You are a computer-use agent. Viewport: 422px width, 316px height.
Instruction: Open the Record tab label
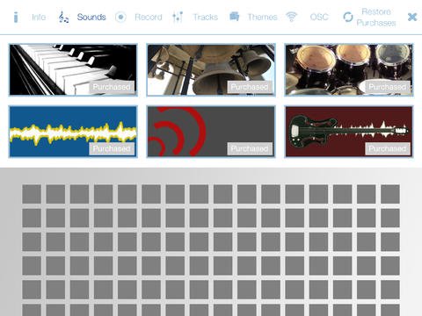point(149,17)
